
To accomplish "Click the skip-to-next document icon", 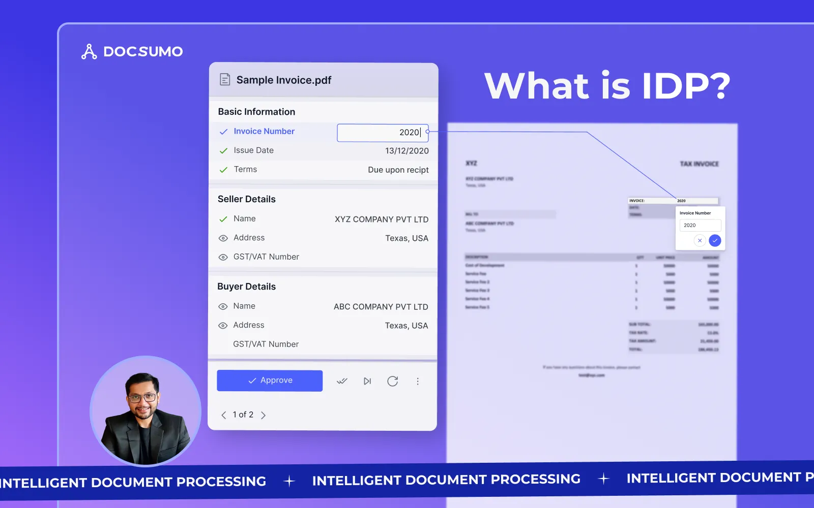I will (367, 380).
